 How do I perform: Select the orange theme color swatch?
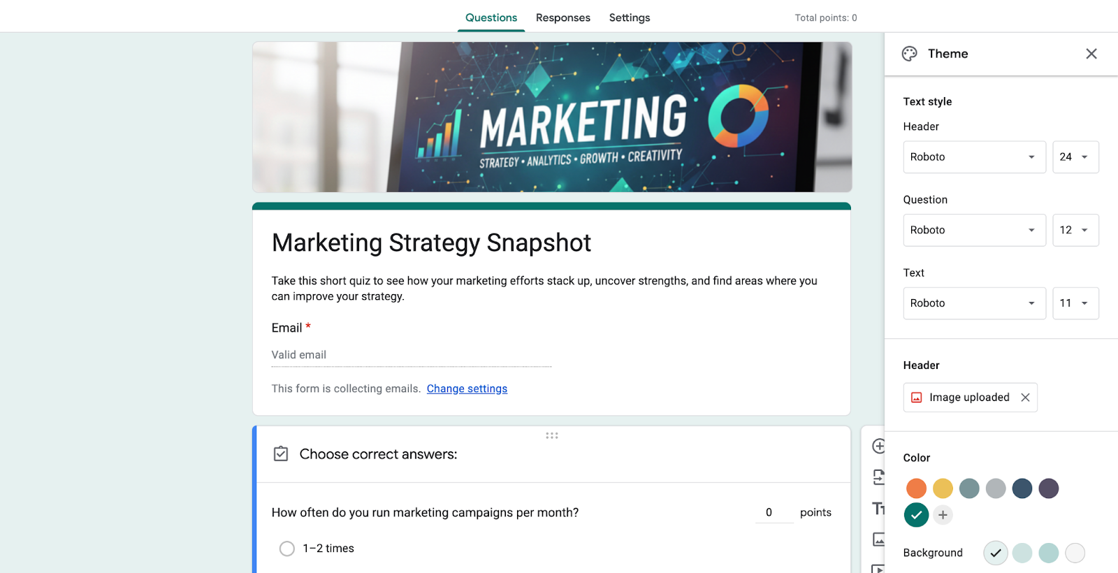(916, 488)
